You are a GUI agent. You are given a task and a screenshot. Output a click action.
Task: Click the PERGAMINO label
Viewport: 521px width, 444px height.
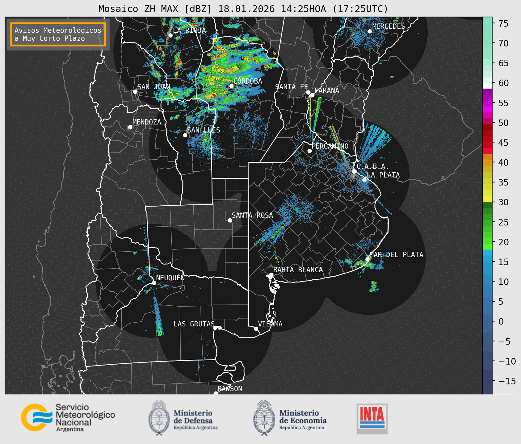click(330, 146)
